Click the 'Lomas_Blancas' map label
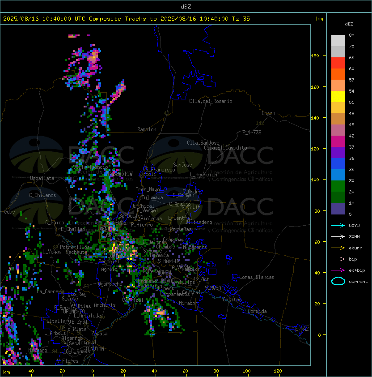The height and width of the screenshot is (377, 372). pos(257,277)
